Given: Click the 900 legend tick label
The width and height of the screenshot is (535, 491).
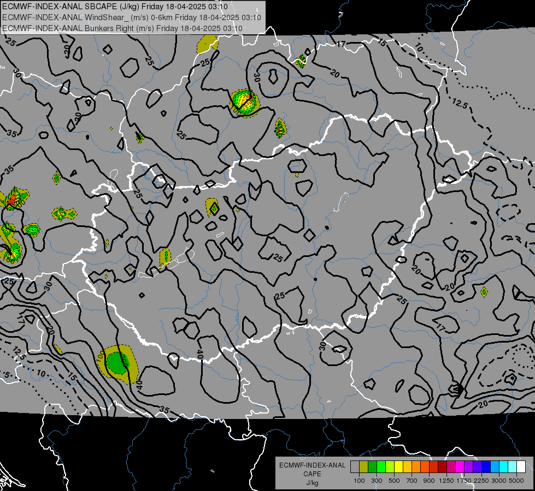Looking at the screenshot, I should pyautogui.click(x=429, y=481).
